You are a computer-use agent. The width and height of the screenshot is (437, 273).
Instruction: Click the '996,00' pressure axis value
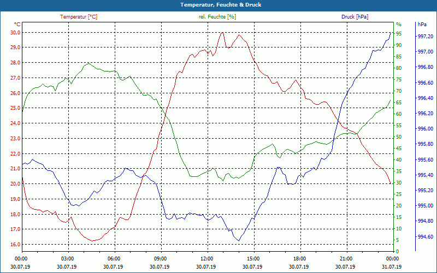(426, 129)
